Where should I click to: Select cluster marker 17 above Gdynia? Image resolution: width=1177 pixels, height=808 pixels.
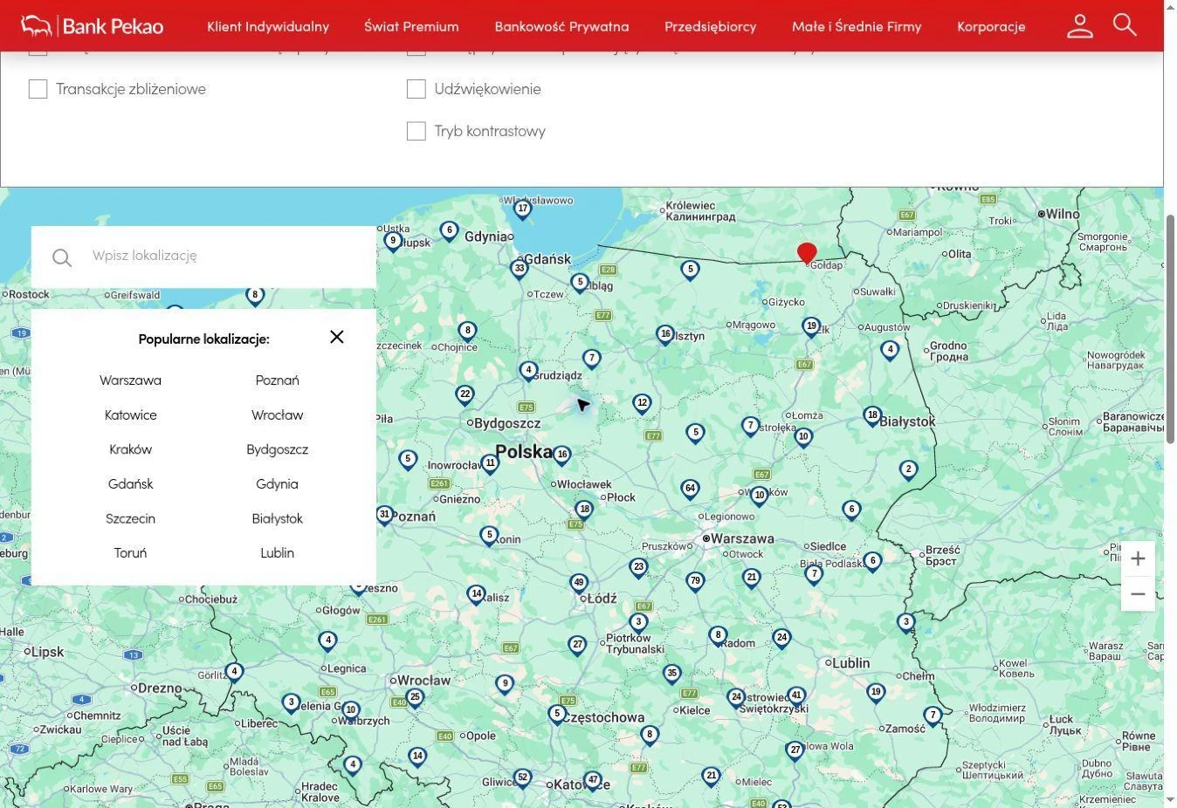tap(523, 209)
